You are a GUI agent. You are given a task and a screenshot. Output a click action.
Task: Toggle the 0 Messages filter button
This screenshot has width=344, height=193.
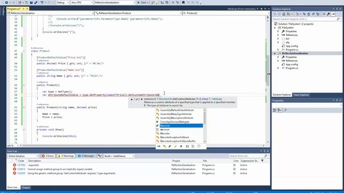click(86, 156)
